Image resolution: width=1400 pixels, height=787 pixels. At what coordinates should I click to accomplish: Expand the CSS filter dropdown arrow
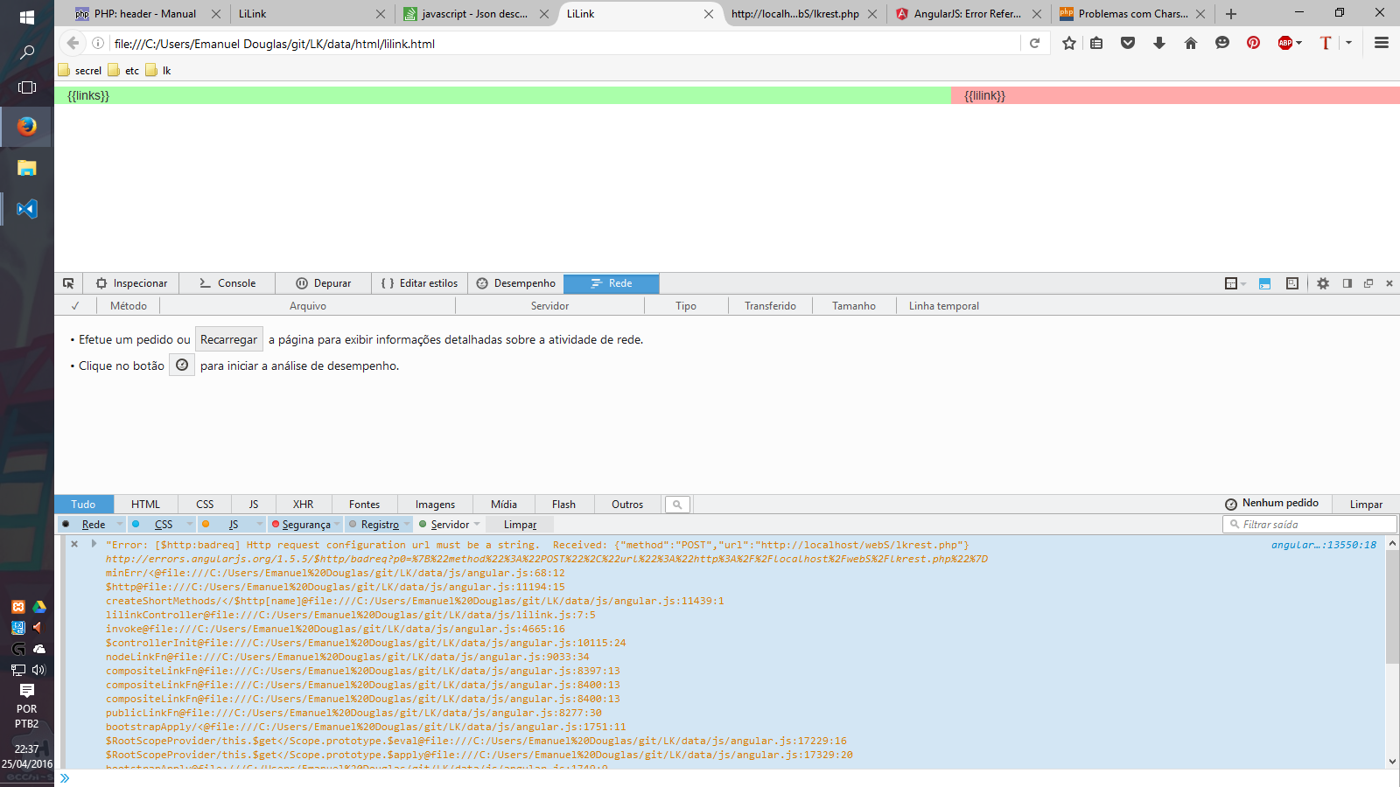pos(190,525)
